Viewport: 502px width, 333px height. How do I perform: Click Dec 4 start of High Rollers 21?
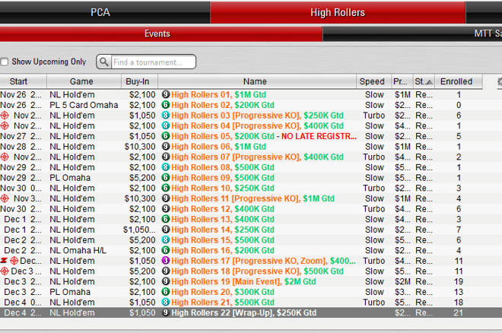tap(23, 303)
